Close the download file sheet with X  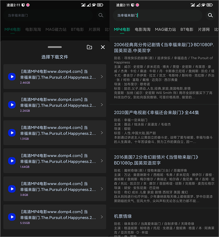[x=103, y=47]
